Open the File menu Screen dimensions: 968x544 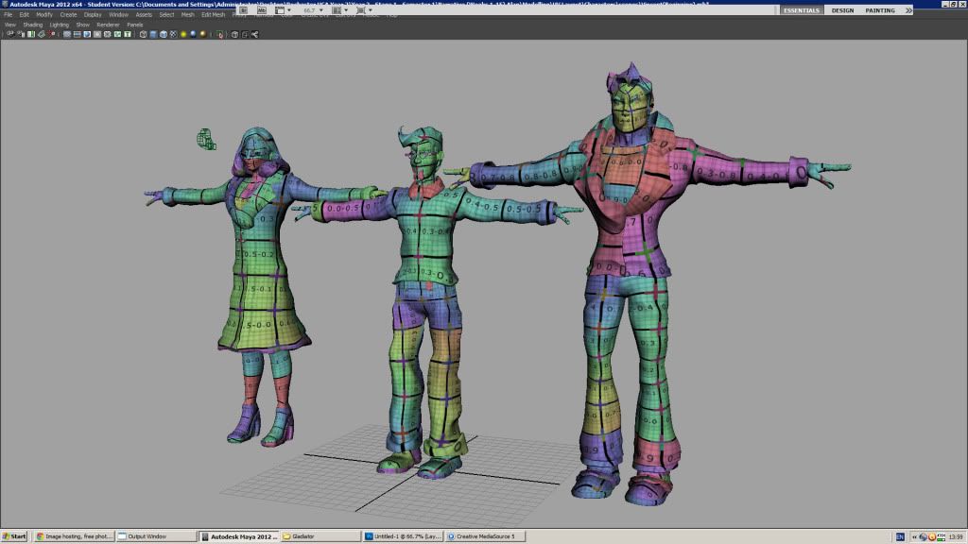(8, 15)
